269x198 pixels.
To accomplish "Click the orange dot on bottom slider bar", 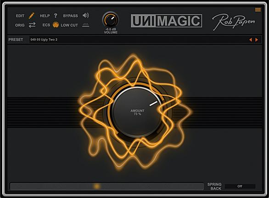I will tap(97, 186).
